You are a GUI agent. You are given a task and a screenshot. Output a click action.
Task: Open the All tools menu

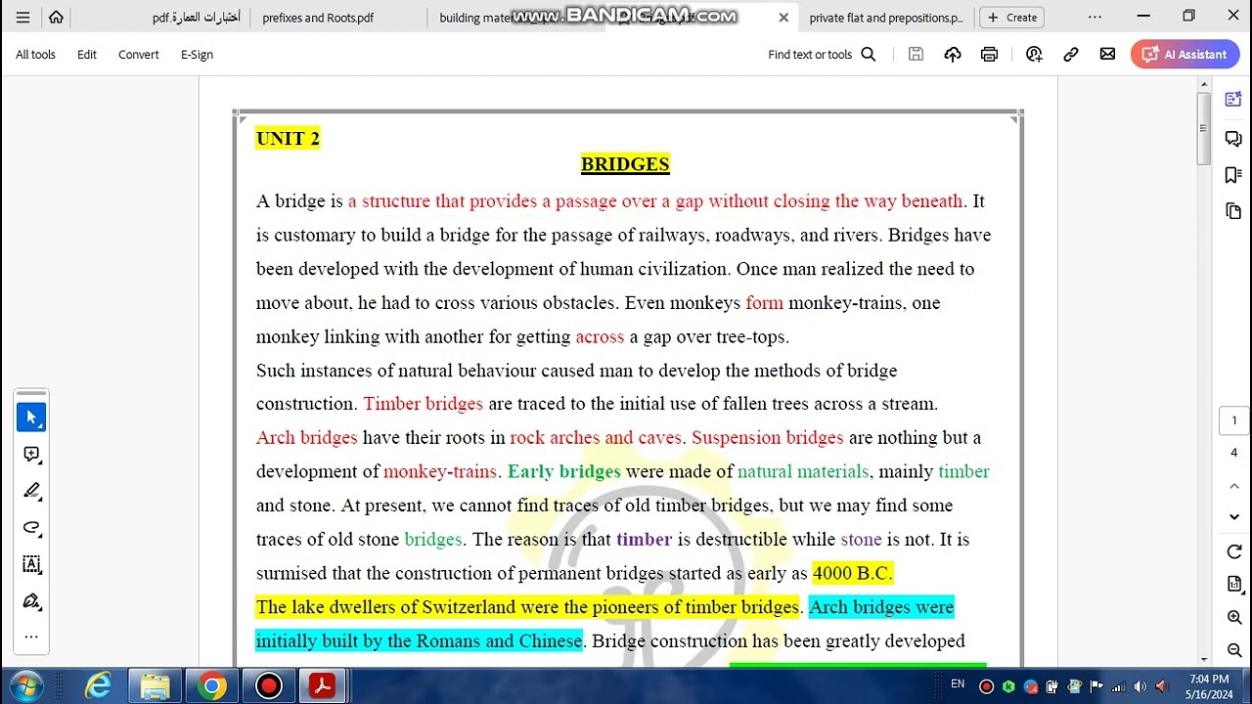tap(35, 55)
